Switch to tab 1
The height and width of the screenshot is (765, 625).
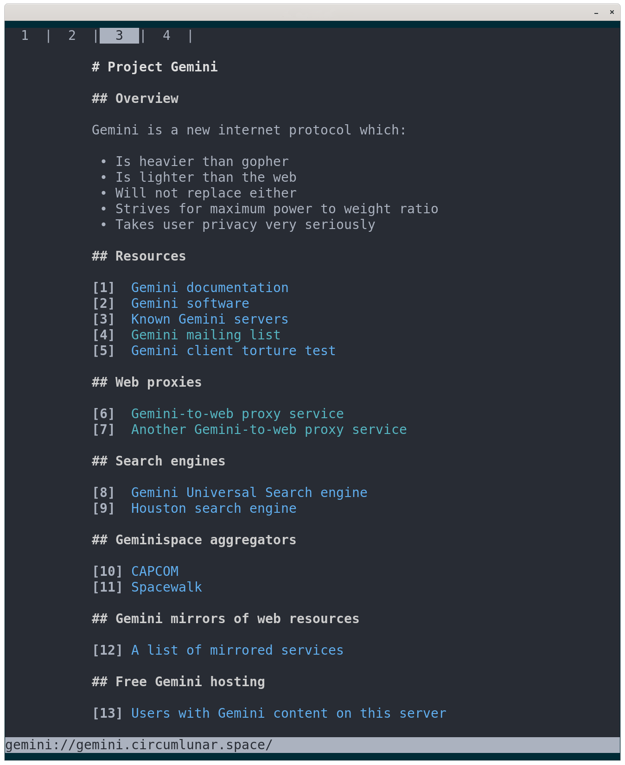(x=25, y=35)
